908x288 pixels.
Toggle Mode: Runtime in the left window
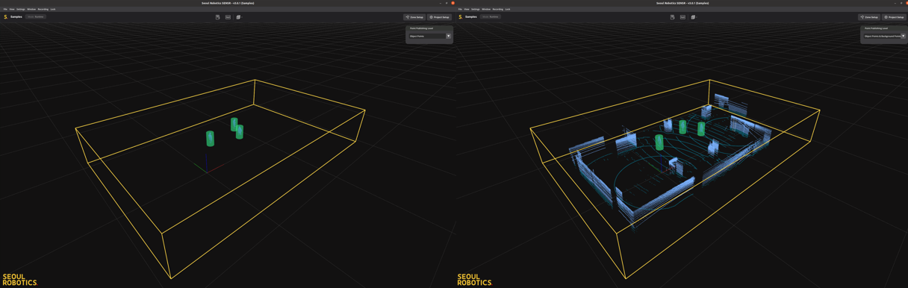[x=36, y=16]
